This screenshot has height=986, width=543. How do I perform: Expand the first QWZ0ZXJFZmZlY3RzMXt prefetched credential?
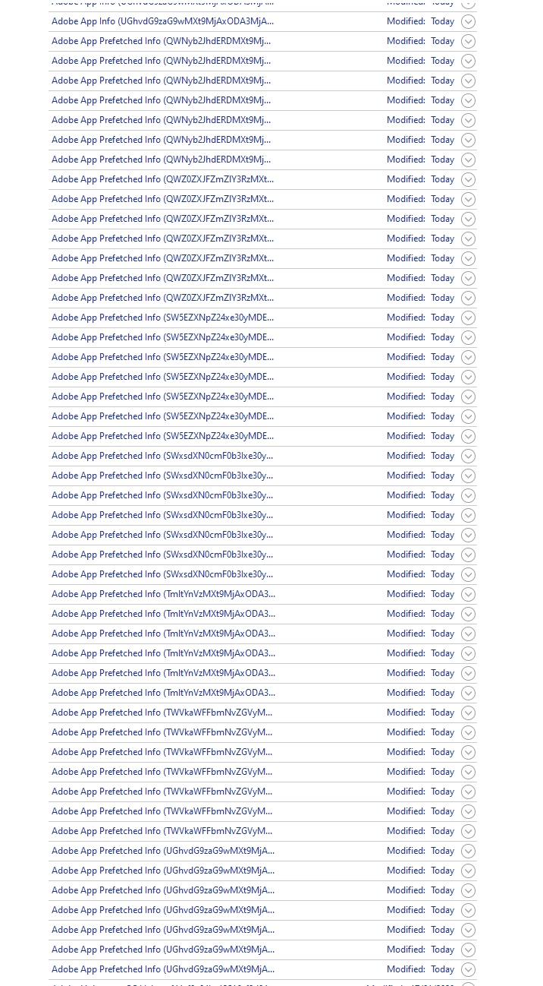(468, 179)
